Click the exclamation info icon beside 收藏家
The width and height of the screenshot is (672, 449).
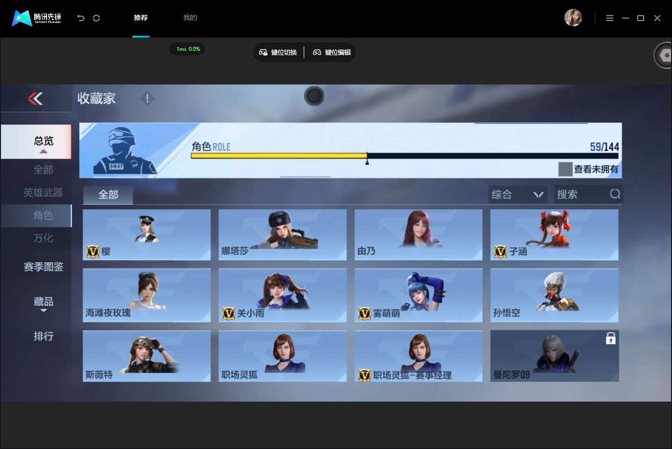click(147, 98)
